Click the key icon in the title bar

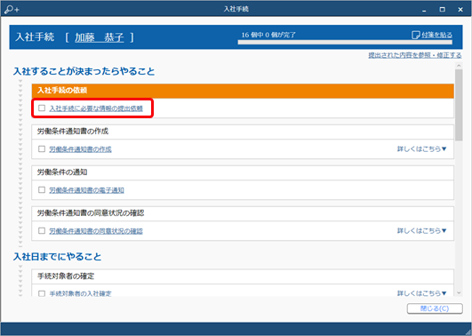click(x=12, y=9)
